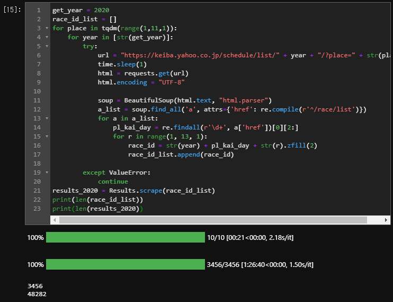This screenshot has height=302, width=393.
Task: Click 'print(len(race_id_list))' line
Action: pos(97,200)
